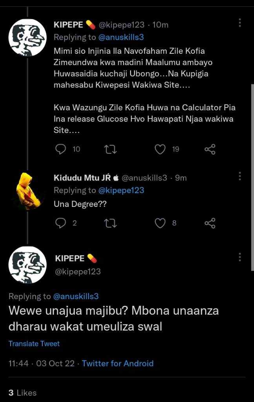Screen dimensions: 254x402
Task: Like the 'Una Degree??' tweet
Action: tap(160, 223)
